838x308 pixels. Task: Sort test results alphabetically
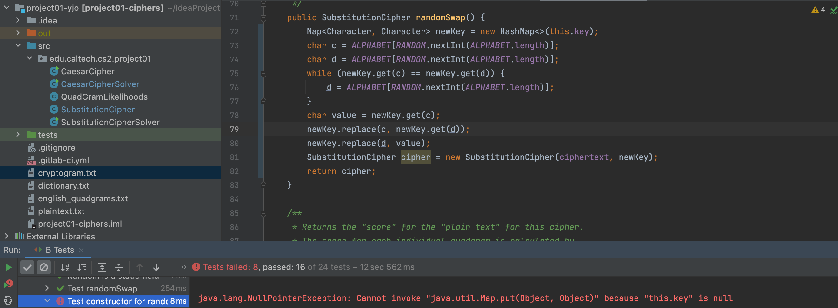[65, 267]
